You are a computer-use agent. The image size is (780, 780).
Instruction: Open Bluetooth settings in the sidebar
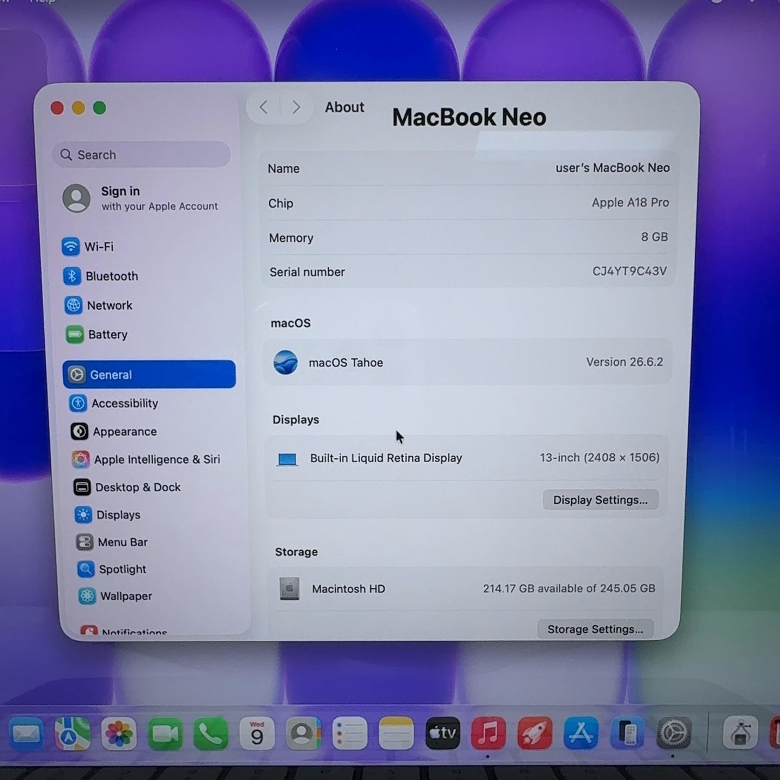point(101,276)
